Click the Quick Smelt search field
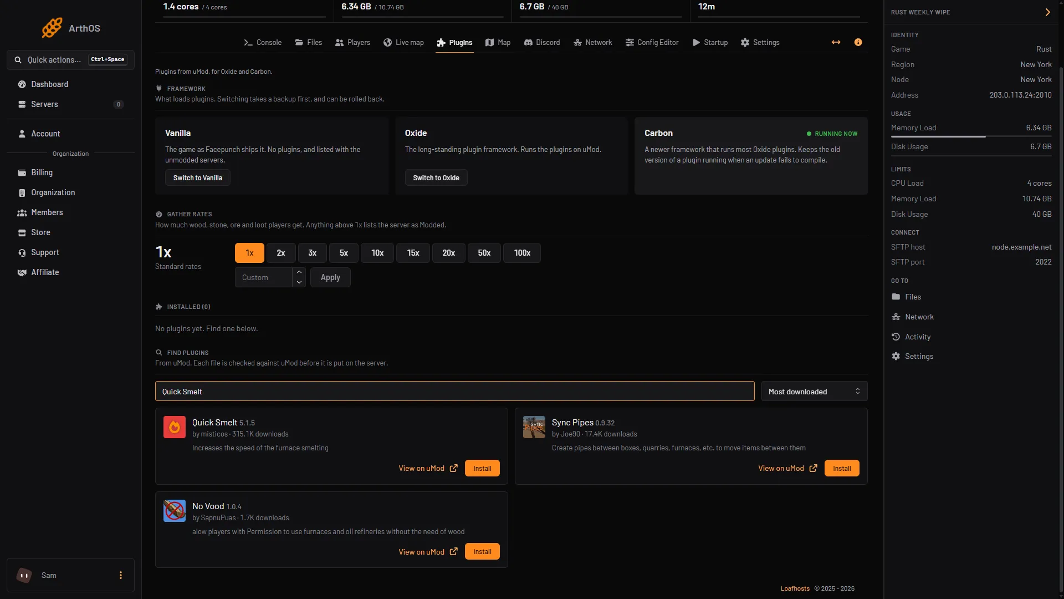The height and width of the screenshot is (599, 1064). [x=454, y=392]
